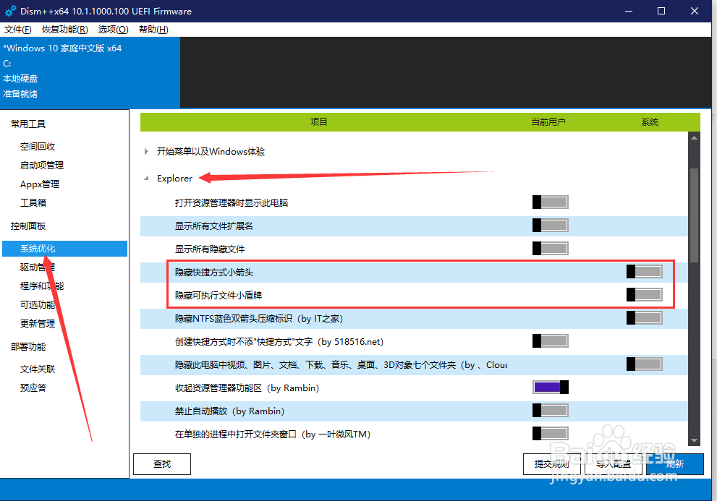Toggle the 隐藏快捷方式小箭头 switch
Screen dimensions: 717x501
644,271
